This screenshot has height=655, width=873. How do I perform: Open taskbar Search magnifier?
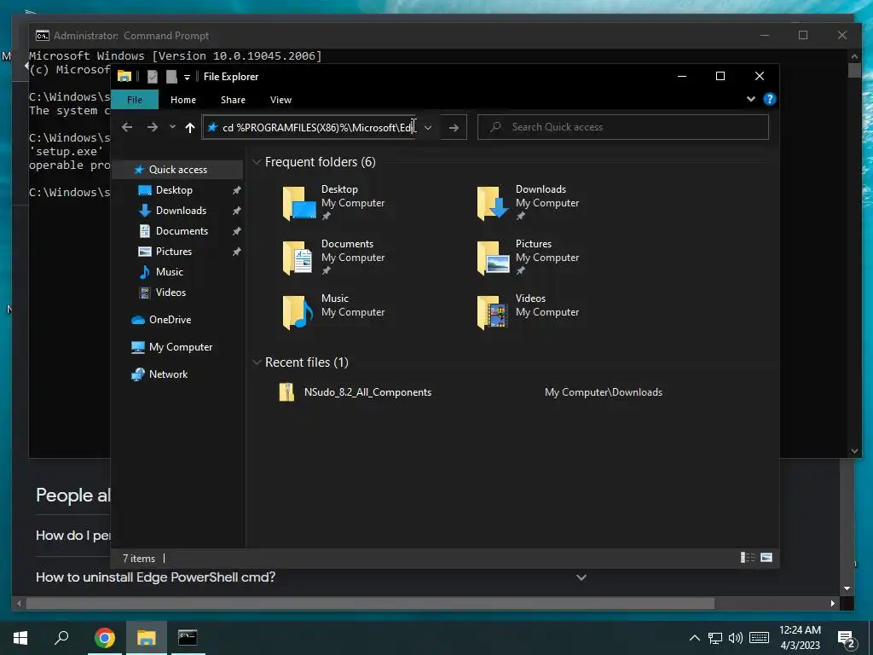(61, 638)
